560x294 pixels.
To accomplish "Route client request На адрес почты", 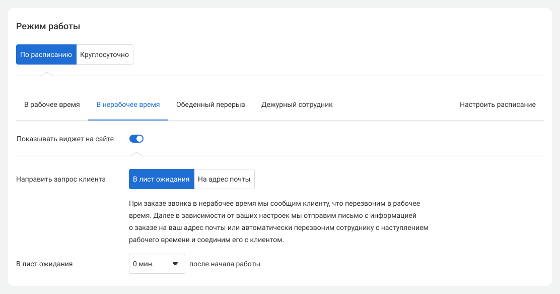I will 224,179.
